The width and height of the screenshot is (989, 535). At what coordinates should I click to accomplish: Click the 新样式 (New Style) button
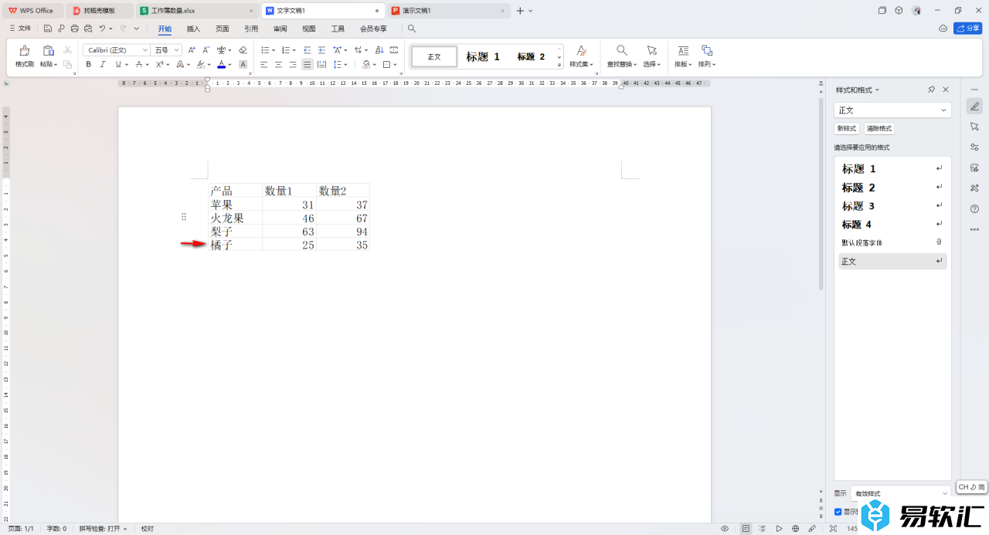coord(846,129)
